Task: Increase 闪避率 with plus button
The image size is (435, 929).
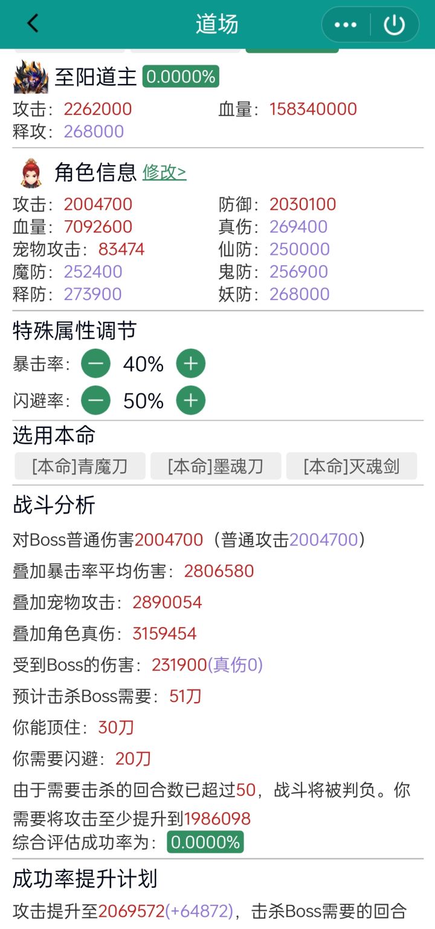Action: (191, 401)
